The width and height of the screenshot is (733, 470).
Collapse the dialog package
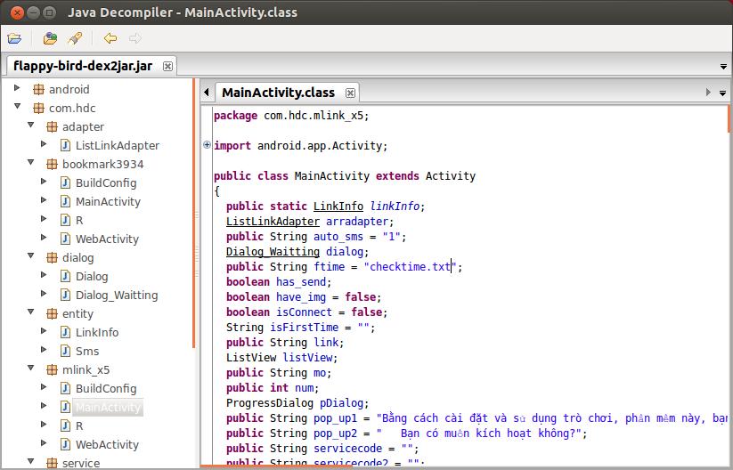(31, 256)
